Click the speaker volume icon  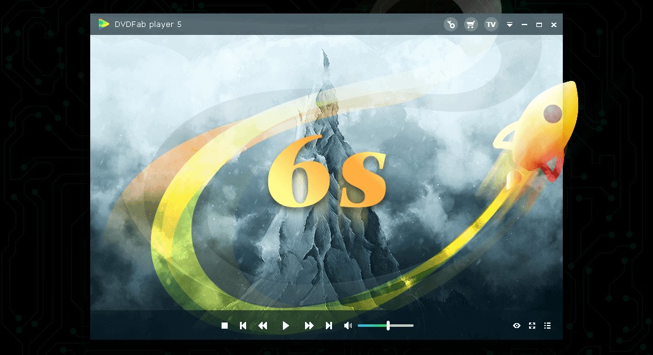coord(347,326)
